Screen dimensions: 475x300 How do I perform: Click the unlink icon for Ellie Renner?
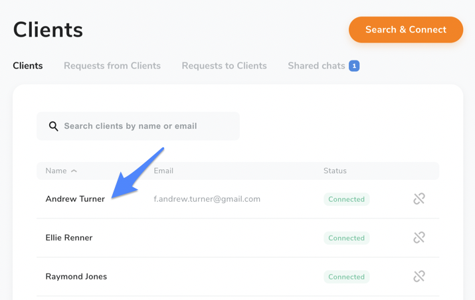pyautogui.click(x=419, y=238)
